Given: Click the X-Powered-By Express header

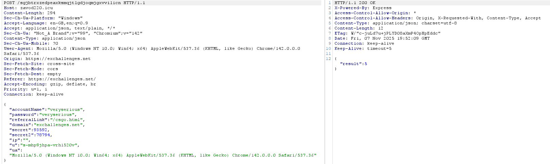Looking at the screenshot, I should click(363, 8).
